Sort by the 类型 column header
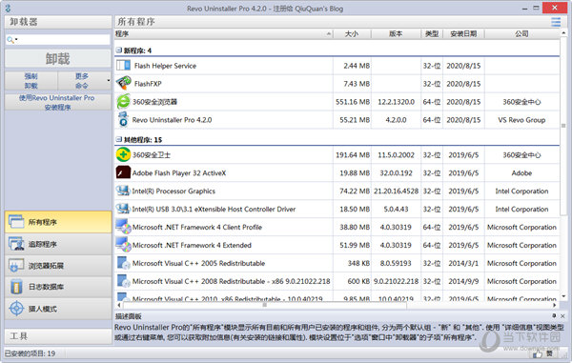The image size is (572, 363). click(432, 34)
